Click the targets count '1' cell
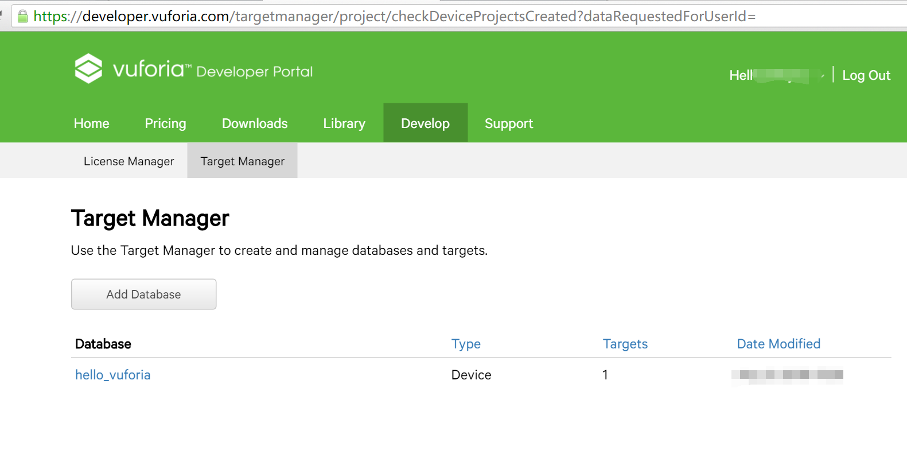The width and height of the screenshot is (907, 450). pos(605,375)
